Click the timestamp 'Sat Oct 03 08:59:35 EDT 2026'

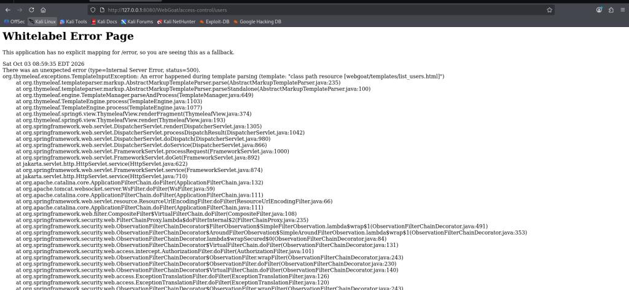44,64
